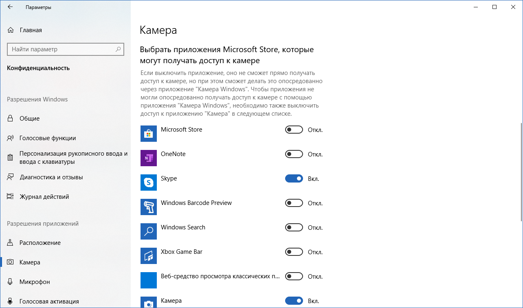Screen dimensions: 523x308
Task: Click the Windows Search label
Action: click(183, 227)
